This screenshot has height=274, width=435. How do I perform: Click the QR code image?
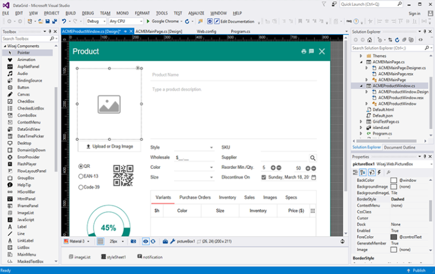pyautogui.click(x=123, y=177)
